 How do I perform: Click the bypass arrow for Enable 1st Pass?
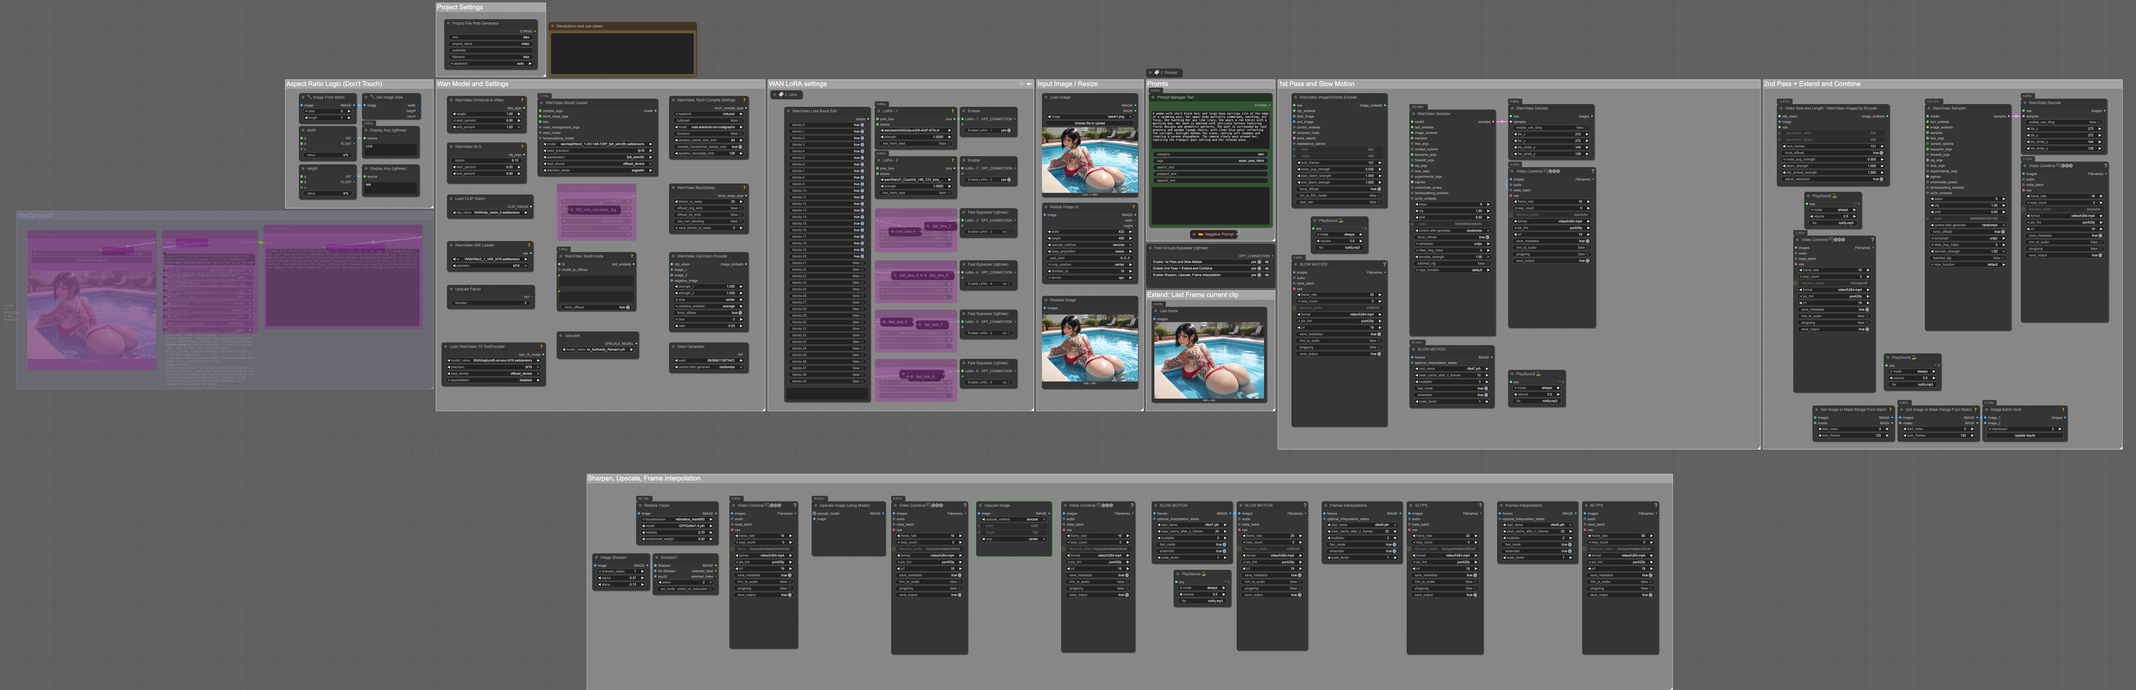click(1267, 262)
